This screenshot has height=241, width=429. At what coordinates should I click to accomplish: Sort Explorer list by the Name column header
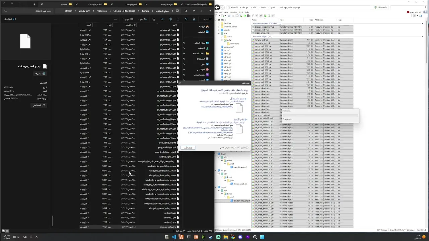pyautogui.click(x=175, y=25)
